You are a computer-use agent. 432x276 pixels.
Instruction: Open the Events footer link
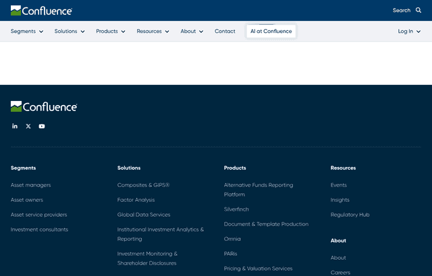point(339,185)
